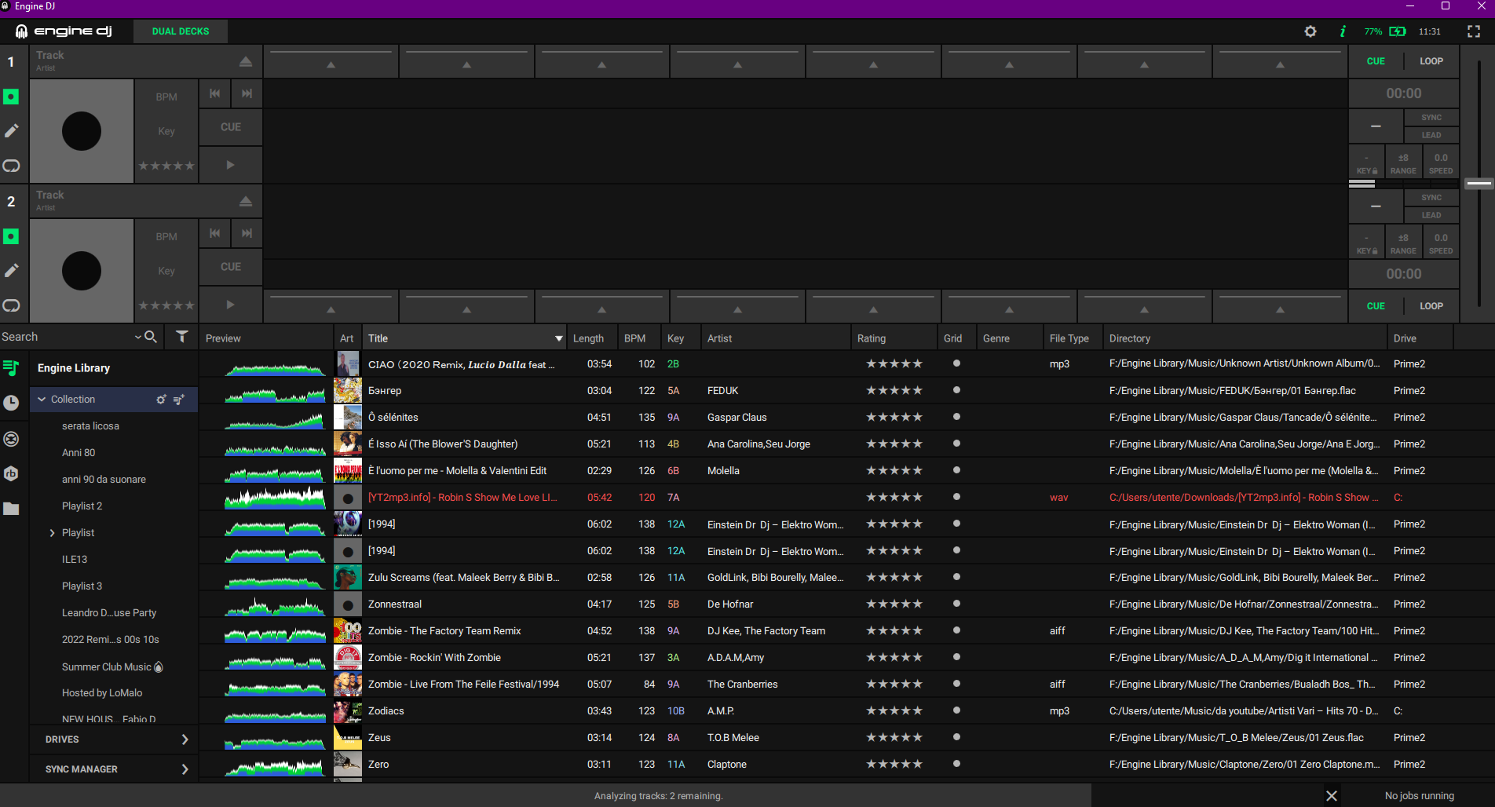Enable SYNC on deck 2
The image size is (1495, 807).
point(1431,198)
